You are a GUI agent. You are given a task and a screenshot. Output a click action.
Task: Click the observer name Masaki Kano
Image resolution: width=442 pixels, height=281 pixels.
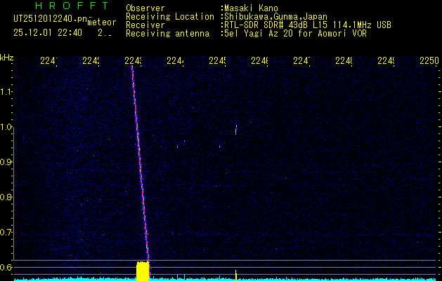[x=251, y=8]
